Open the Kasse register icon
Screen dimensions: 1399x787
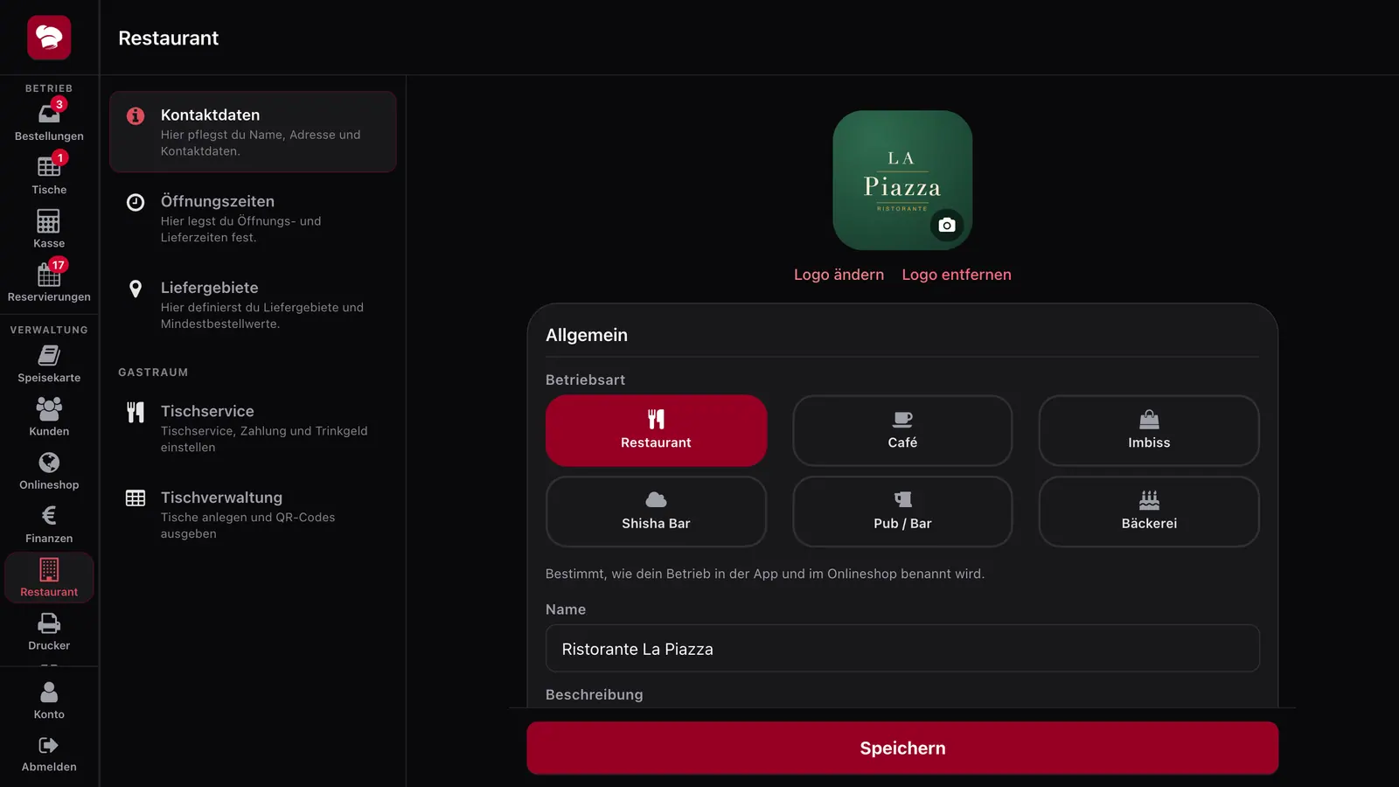tap(49, 221)
